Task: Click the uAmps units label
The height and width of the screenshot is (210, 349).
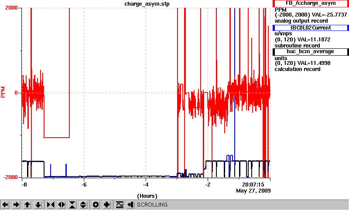Action: click(x=283, y=34)
